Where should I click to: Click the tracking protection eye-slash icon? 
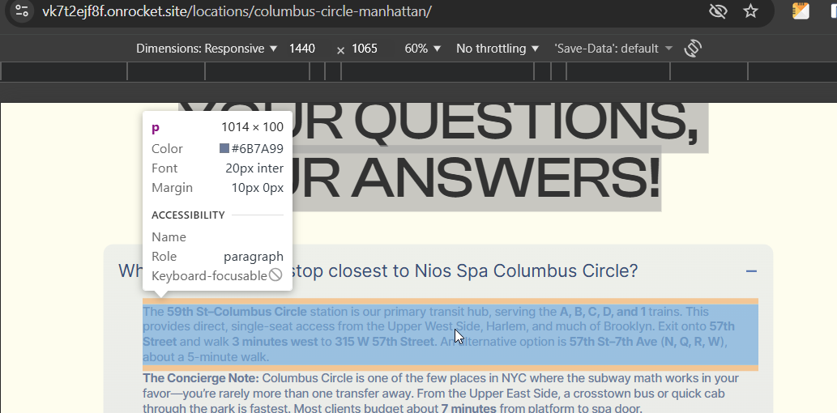(719, 11)
